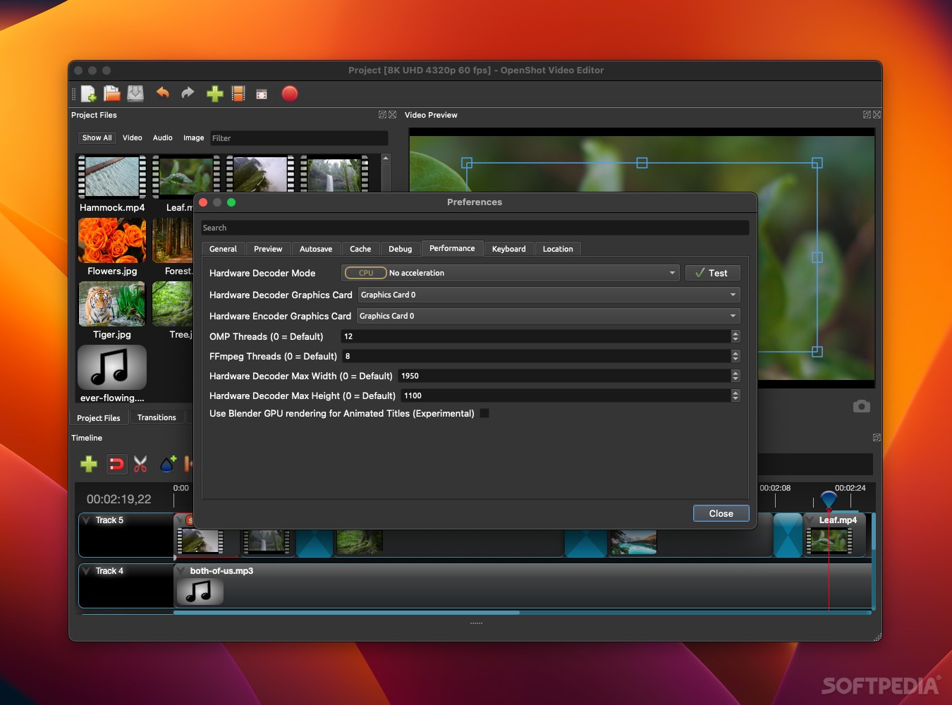Open a new project using the toolbar icon
The height and width of the screenshot is (705, 952).
(x=88, y=93)
